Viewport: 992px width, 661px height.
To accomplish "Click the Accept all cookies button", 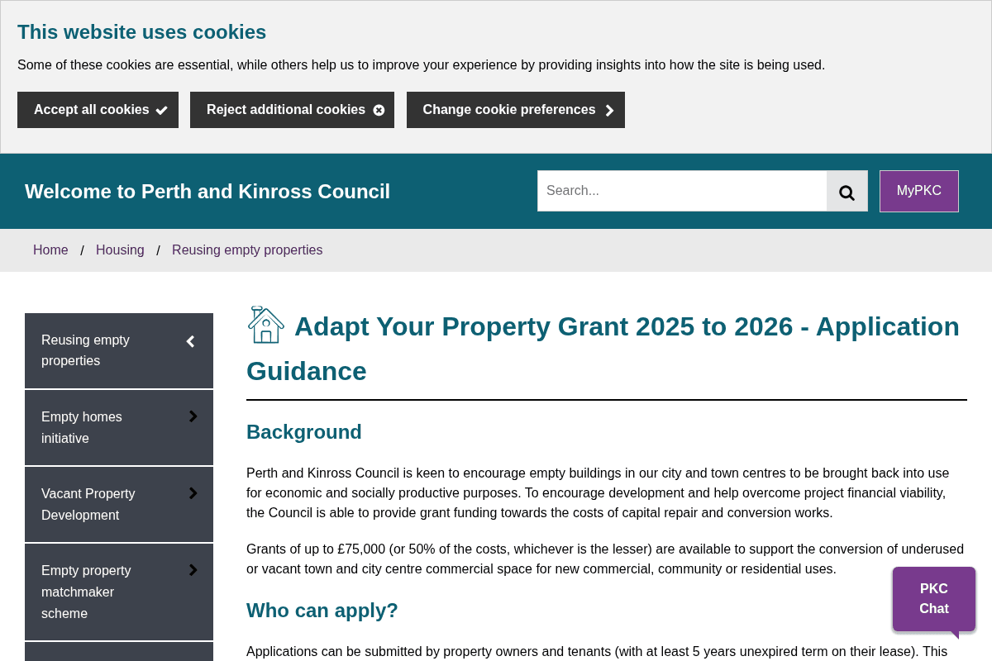I will (98, 109).
